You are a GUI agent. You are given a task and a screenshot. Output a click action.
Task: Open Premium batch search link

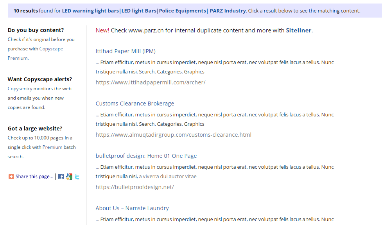(52, 147)
